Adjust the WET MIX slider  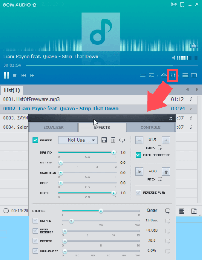pos(88,163)
